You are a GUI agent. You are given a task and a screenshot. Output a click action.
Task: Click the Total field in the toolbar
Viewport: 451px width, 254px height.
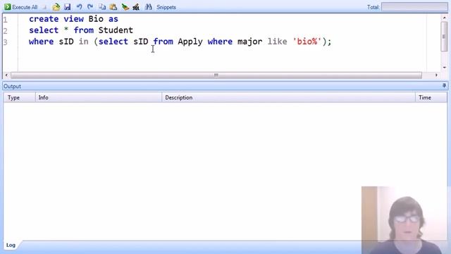click(x=414, y=7)
